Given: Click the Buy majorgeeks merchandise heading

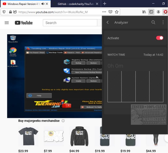Looking at the screenshot, I should point(39,121).
